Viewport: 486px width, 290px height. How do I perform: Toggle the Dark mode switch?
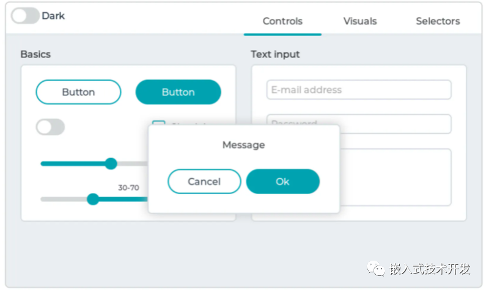click(25, 16)
